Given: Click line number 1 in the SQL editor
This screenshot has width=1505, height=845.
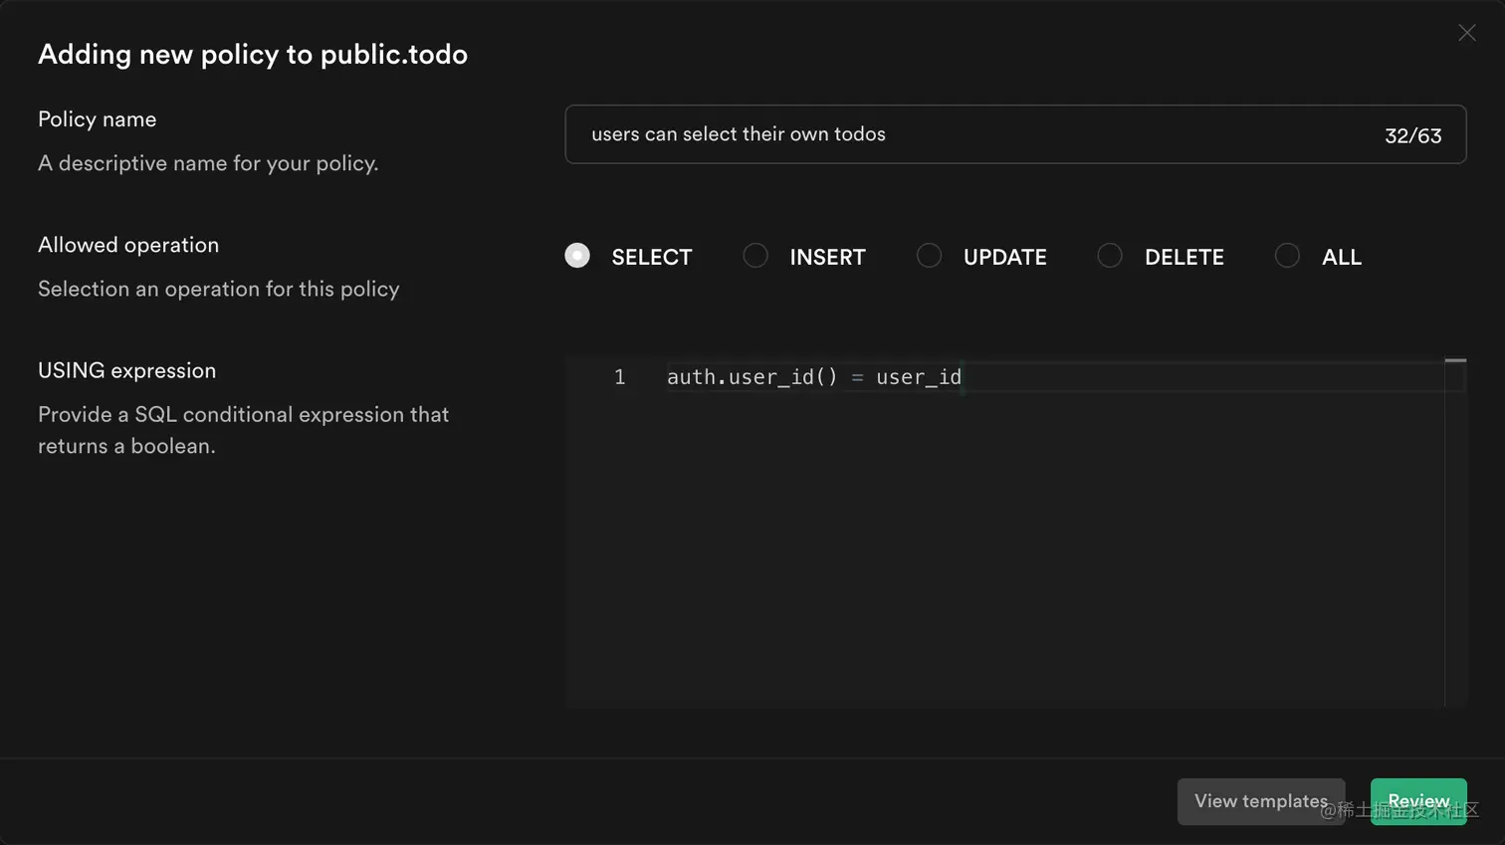Looking at the screenshot, I should [x=619, y=377].
